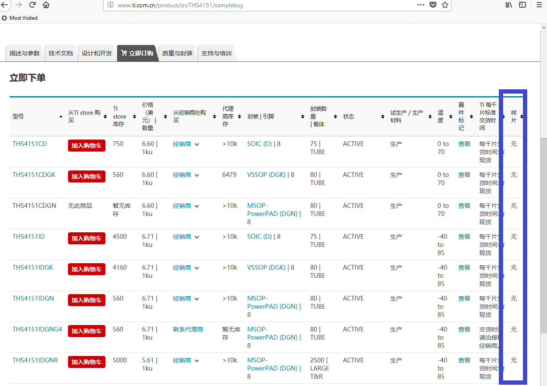Sort by 型号 column sort arrow
This screenshot has height=386, width=547.
(x=61, y=117)
